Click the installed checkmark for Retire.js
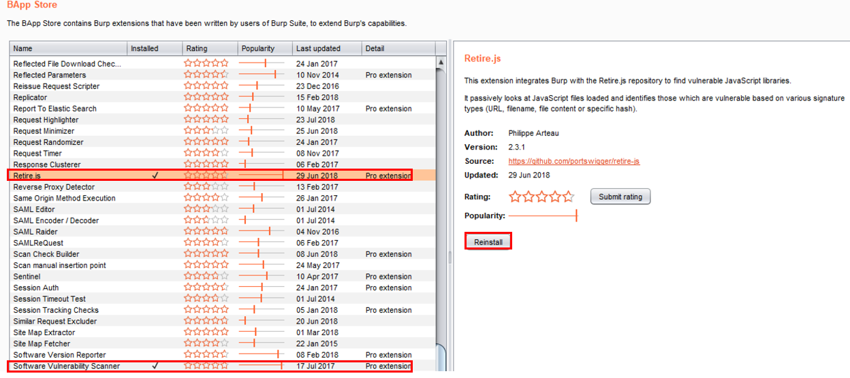This screenshot has height=378, width=850. (155, 175)
